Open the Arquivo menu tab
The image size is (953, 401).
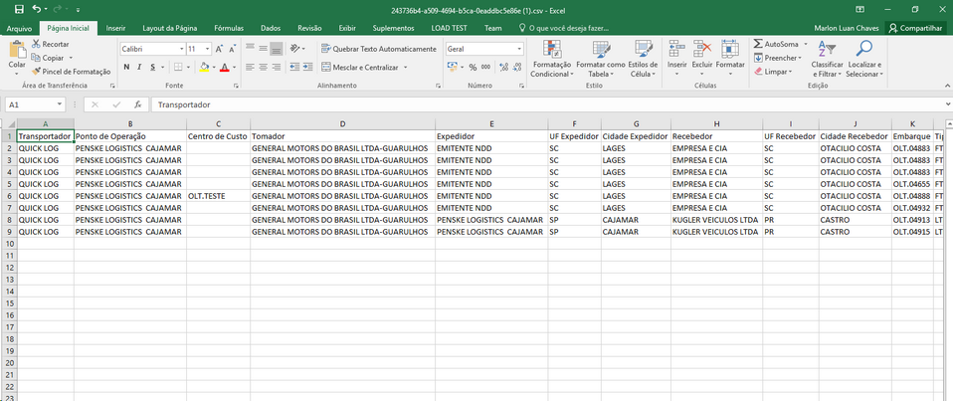click(x=19, y=28)
